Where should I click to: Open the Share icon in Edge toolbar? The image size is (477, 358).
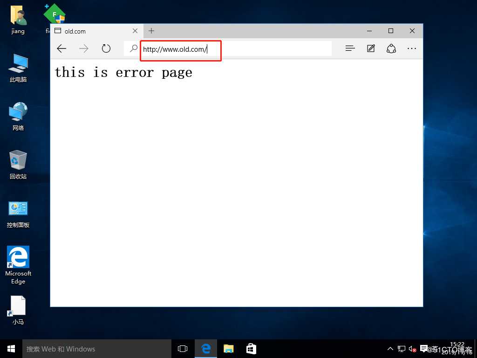click(x=391, y=48)
